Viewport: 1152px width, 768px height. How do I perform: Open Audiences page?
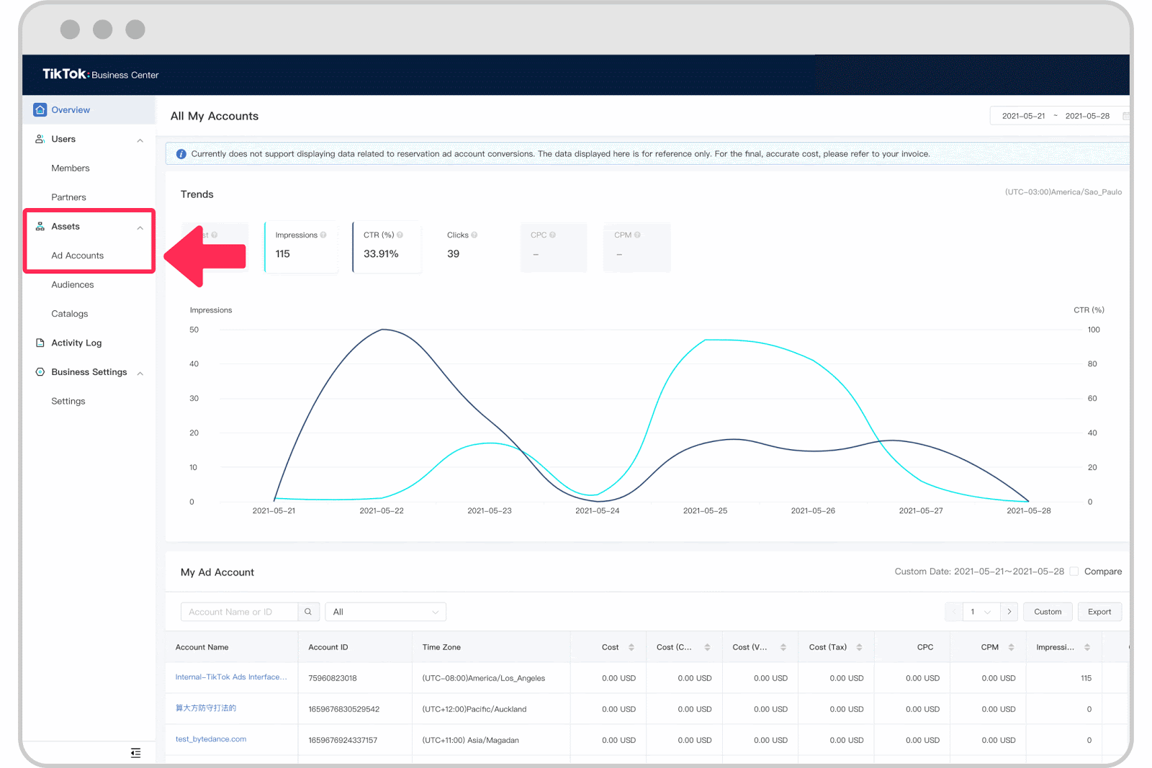coord(73,284)
